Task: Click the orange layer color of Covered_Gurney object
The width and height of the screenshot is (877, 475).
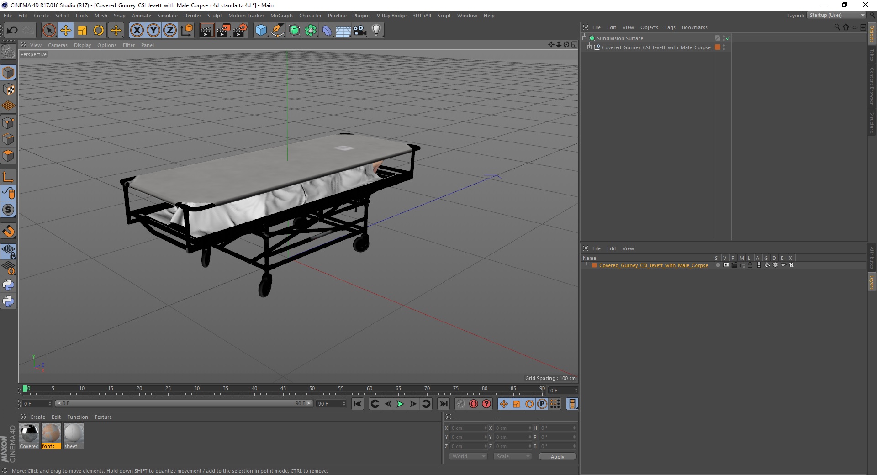Action: [x=718, y=47]
